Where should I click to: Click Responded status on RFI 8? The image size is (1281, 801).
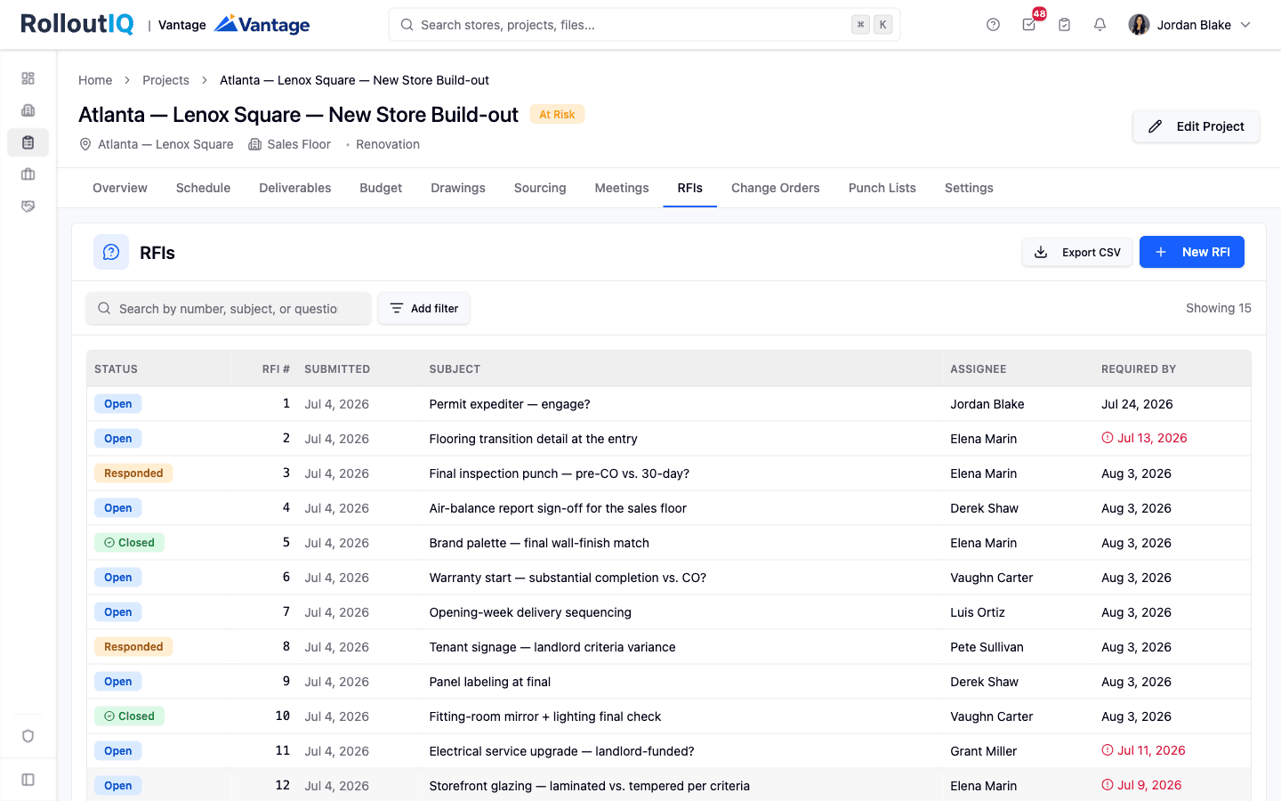coord(133,647)
